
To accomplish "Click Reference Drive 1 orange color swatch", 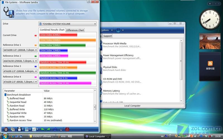I will (x=36, y=45).
